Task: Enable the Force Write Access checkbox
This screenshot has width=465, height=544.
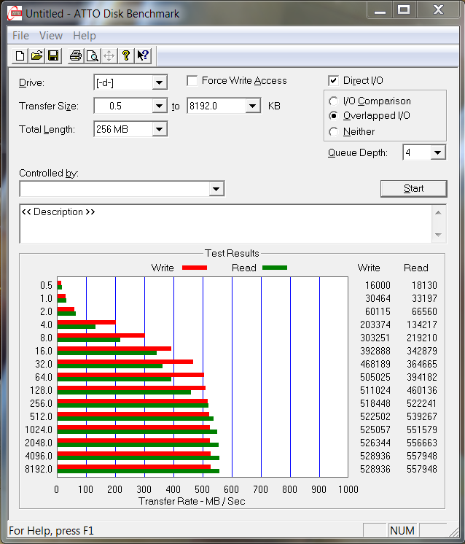Action: (192, 81)
